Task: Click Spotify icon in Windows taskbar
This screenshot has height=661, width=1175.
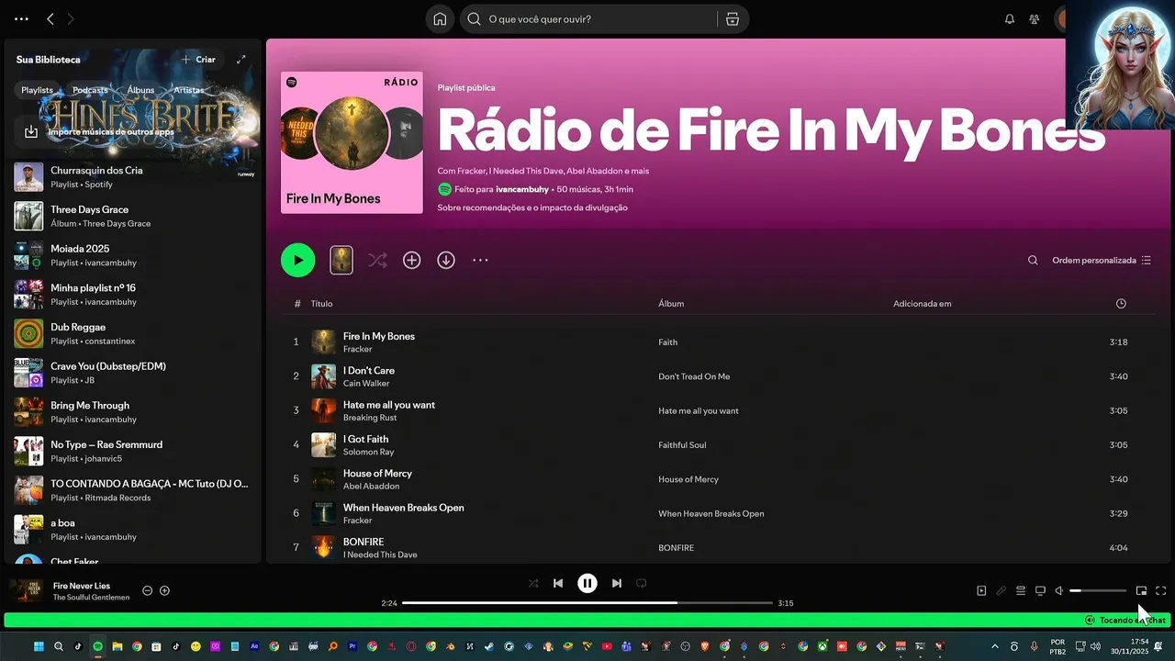Action: pos(98,646)
